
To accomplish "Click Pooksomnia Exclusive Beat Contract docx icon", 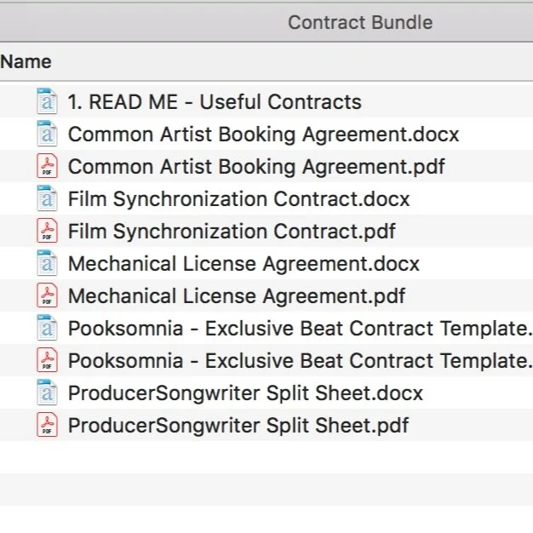I will (x=47, y=328).
